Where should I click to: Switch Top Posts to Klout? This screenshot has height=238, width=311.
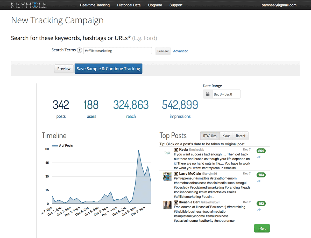(226, 136)
